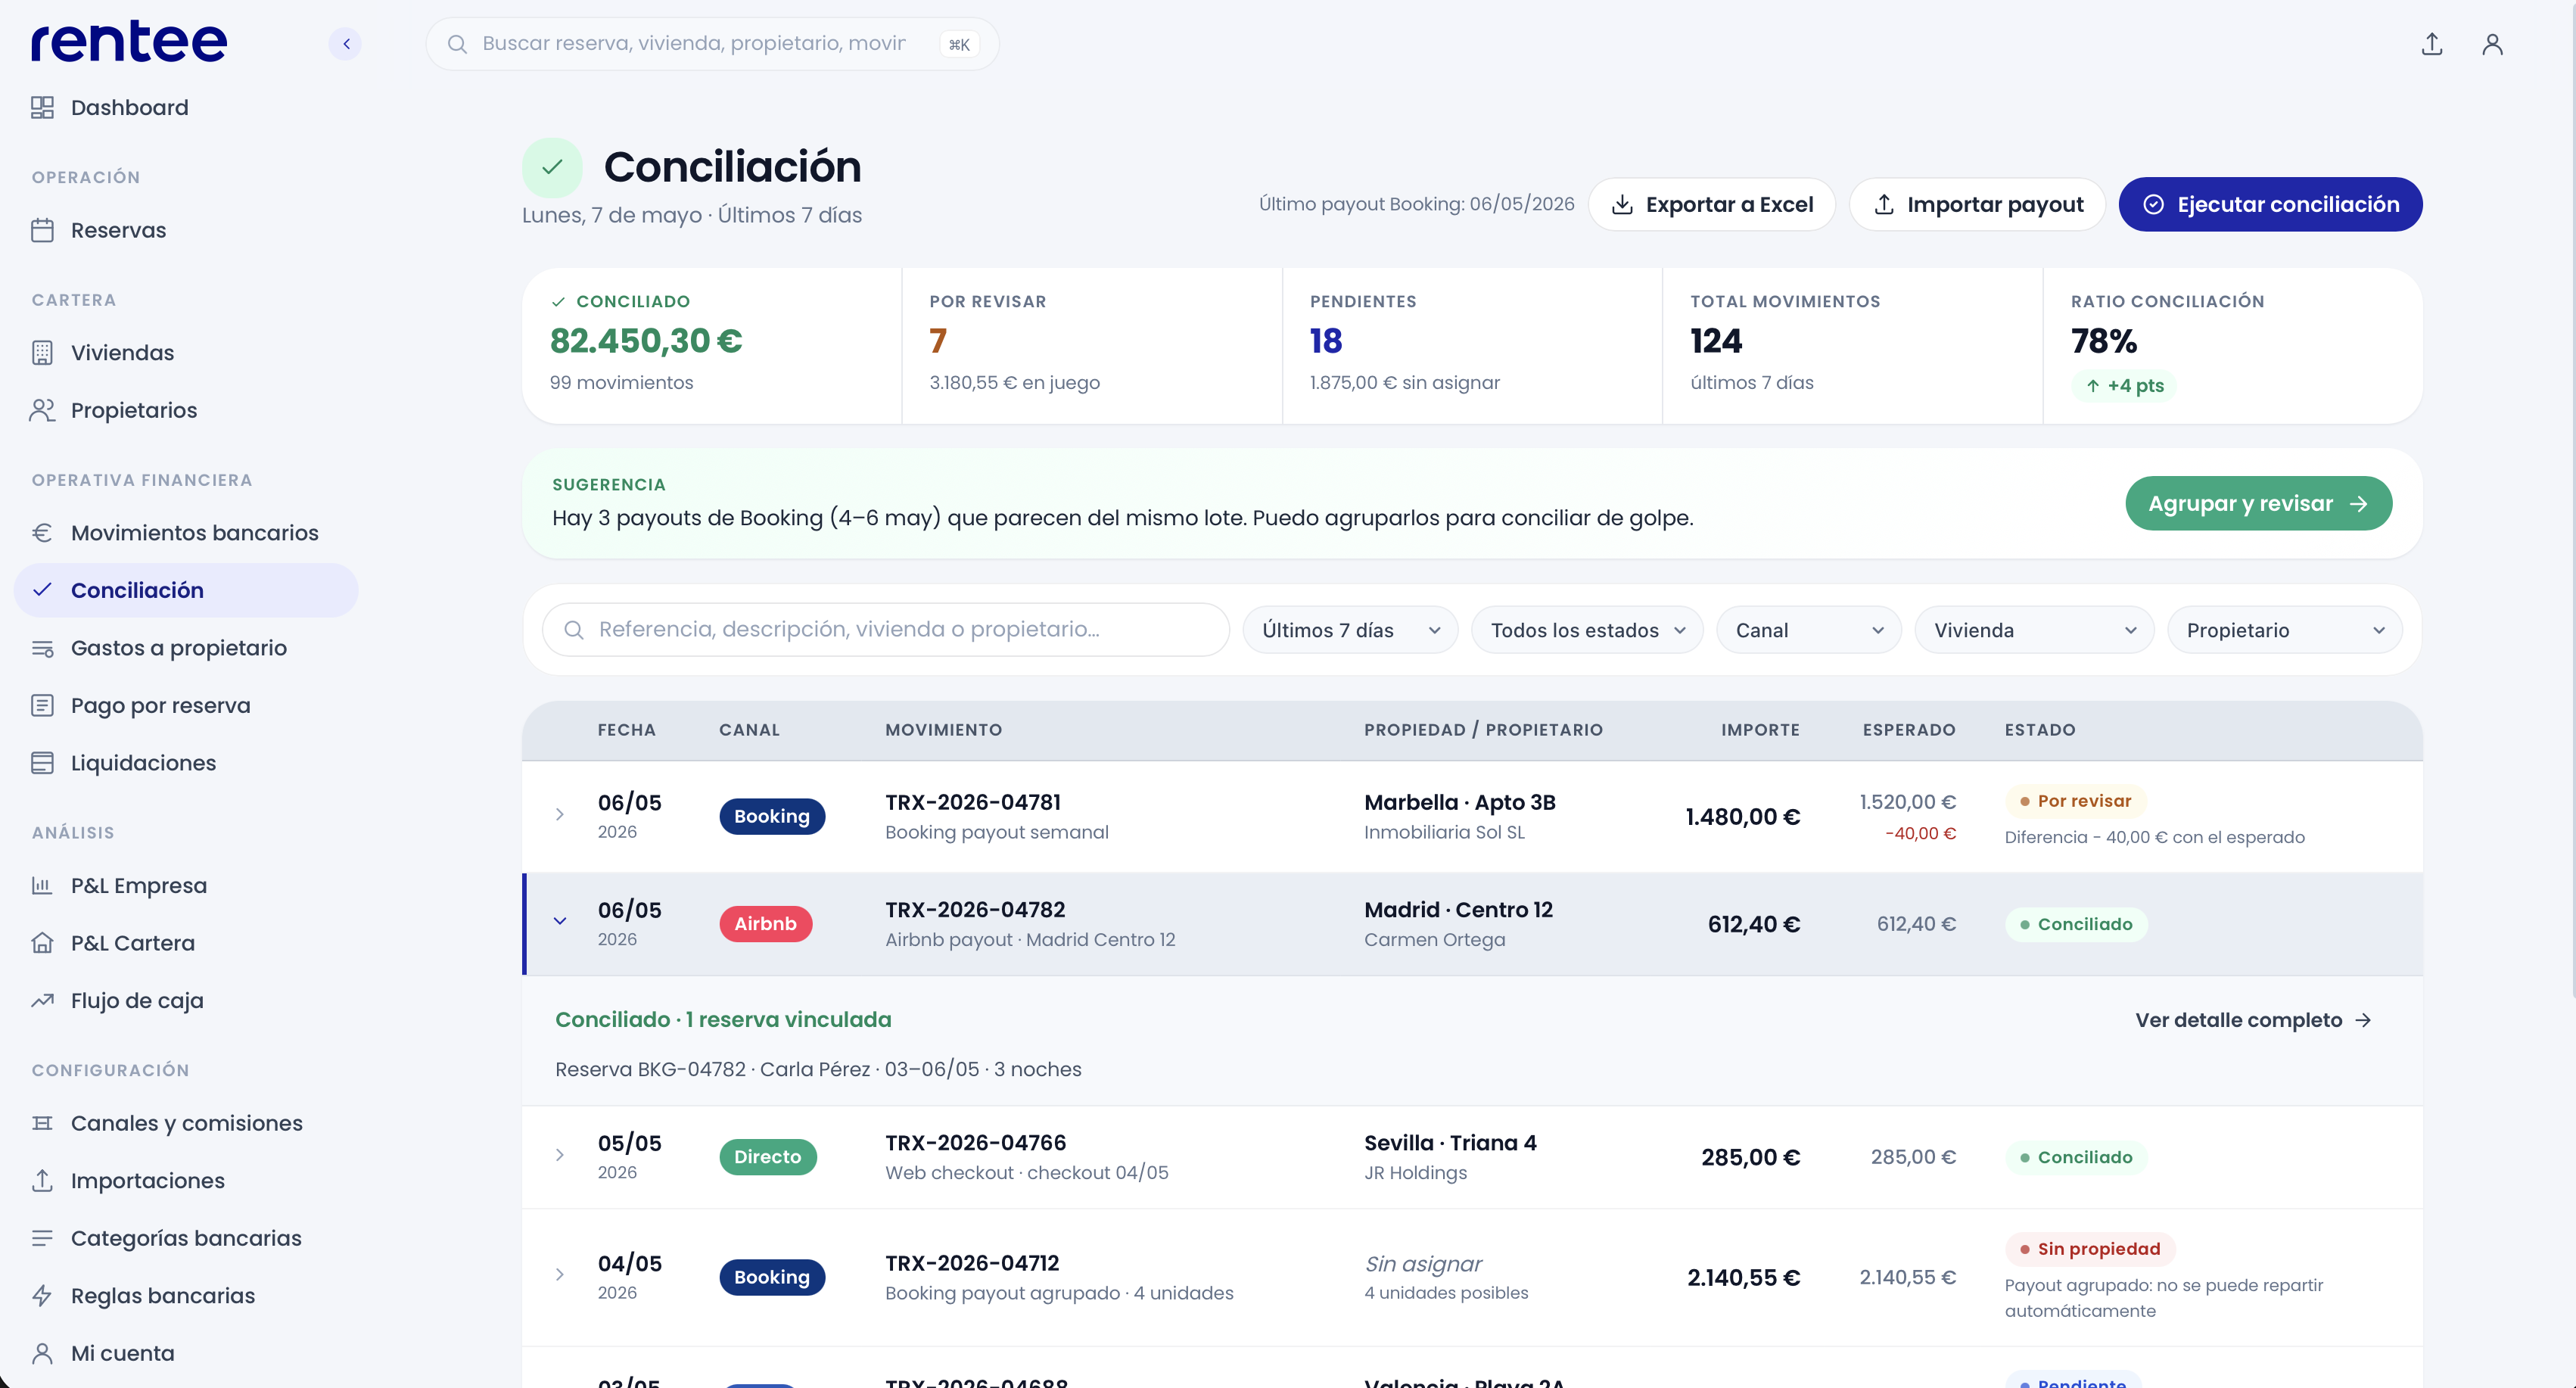Open Reservas in the sidebar
The height and width of the screenshot is (1388, 2576).
(x=186, y=230)
